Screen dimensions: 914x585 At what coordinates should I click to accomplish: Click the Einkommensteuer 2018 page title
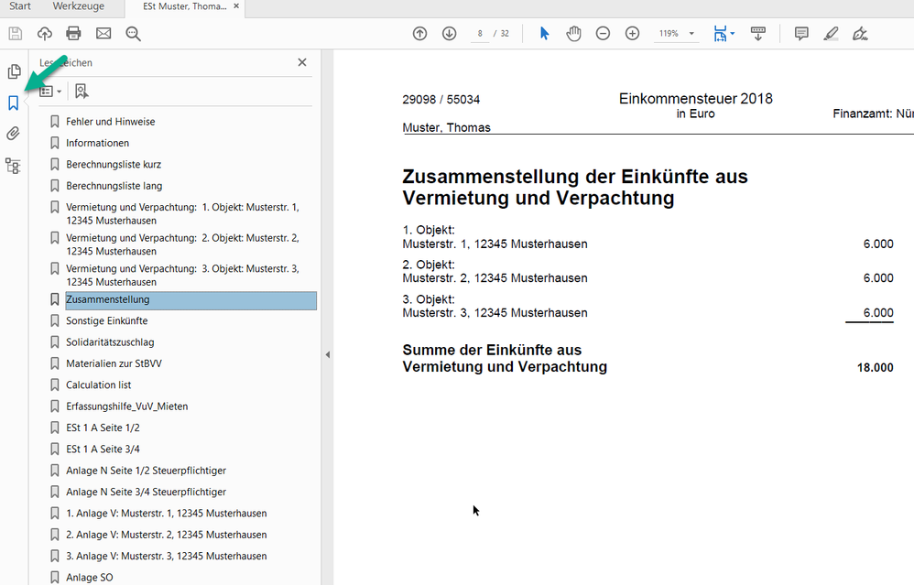(695, 99)
